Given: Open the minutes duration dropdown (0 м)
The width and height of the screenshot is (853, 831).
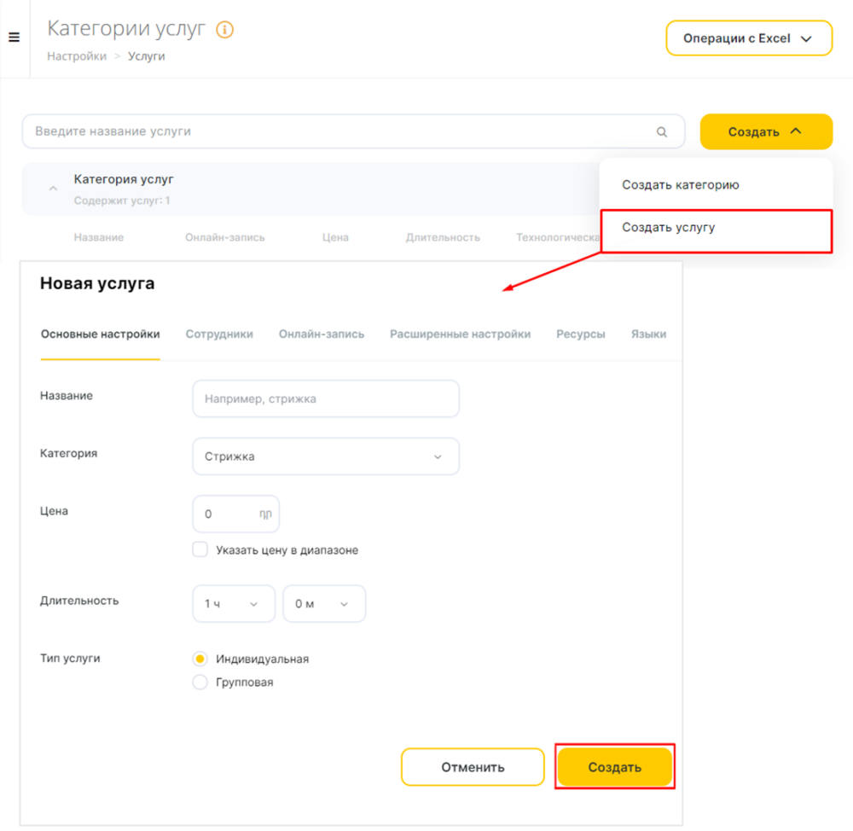Looking at the screenshot, I should (x=324, y=604).
